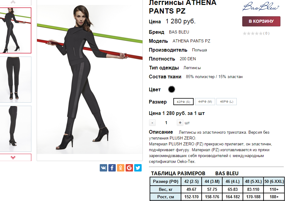Open the side-view leggings thumbnail

pos(15,129)
